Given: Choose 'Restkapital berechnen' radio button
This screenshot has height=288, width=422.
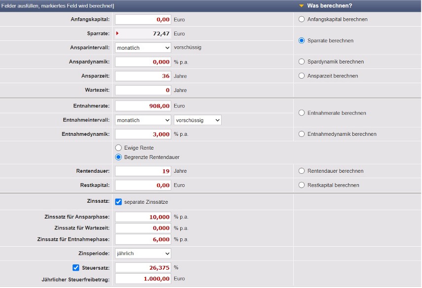Looking at the screenshot, I should 302,185.
